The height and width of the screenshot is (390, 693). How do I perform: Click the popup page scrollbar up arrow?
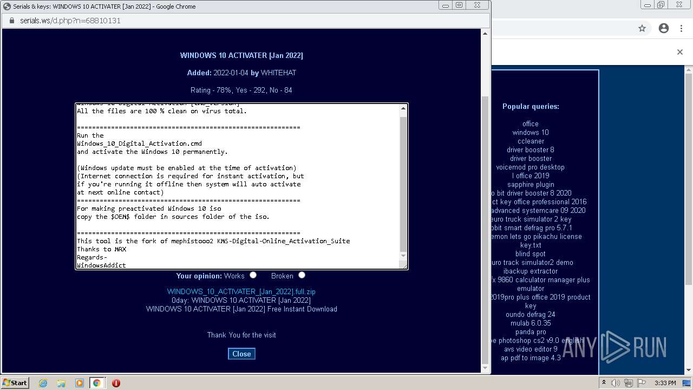[485, 34]
